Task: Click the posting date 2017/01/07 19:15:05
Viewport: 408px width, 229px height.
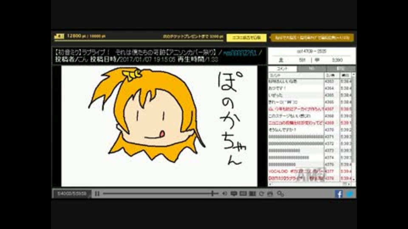Action: click(147, 59)
